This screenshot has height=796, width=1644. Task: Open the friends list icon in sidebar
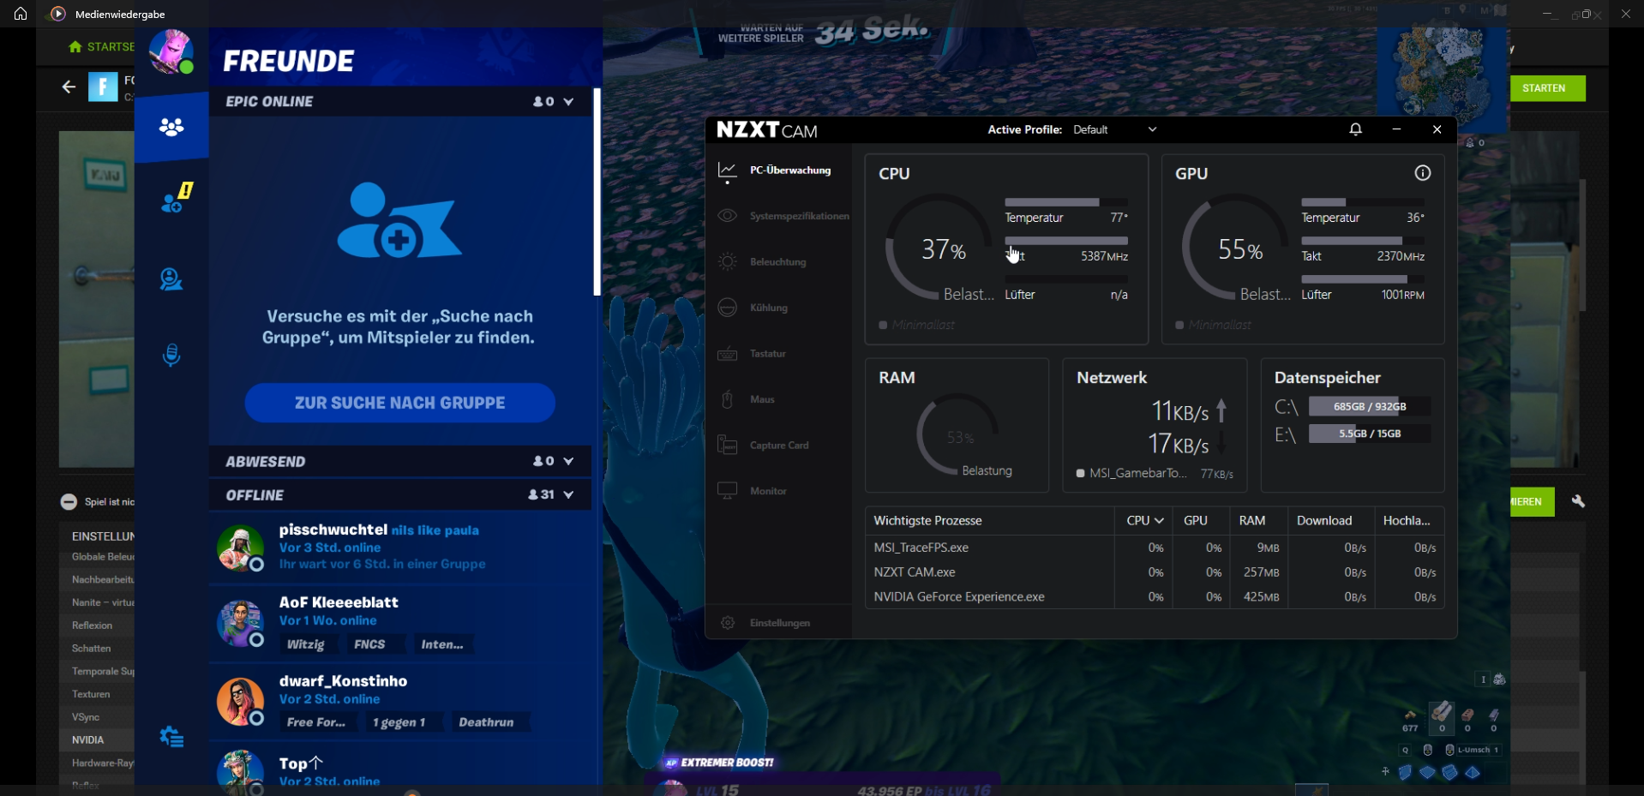click(171, 128)
